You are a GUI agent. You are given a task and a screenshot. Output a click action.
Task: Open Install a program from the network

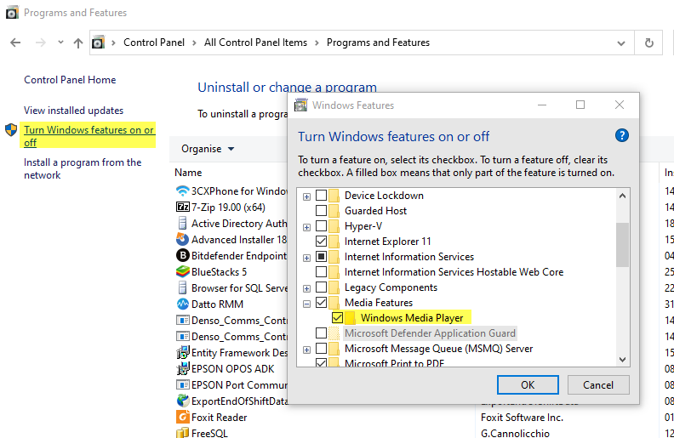[83, 168]
